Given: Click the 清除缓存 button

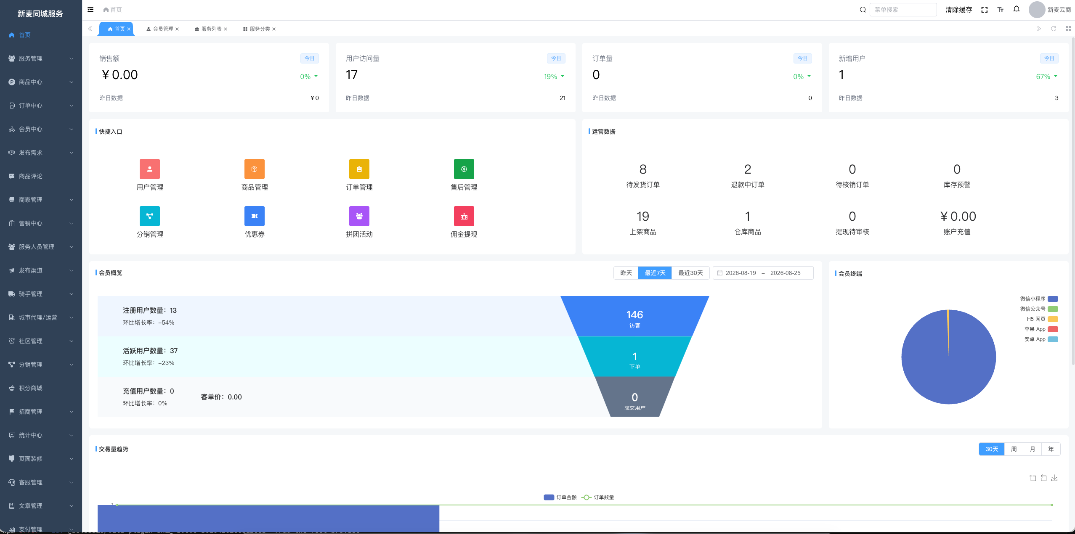Looking at the screenshot, I should [x=958, y=10].
